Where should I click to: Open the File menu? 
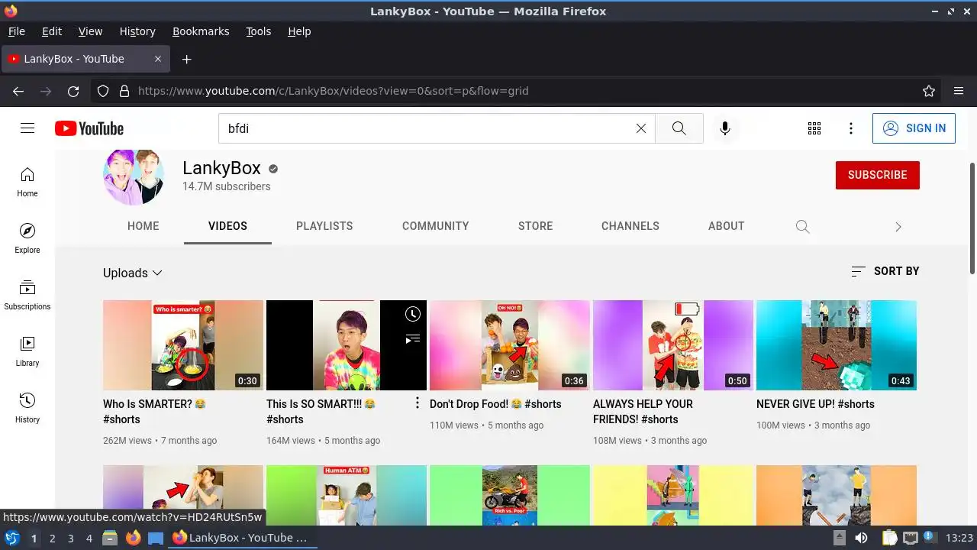pyautogui.click(x=16, y=31)
